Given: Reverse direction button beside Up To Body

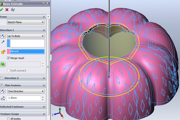Looking at the screenshot, I should (3, 36).
